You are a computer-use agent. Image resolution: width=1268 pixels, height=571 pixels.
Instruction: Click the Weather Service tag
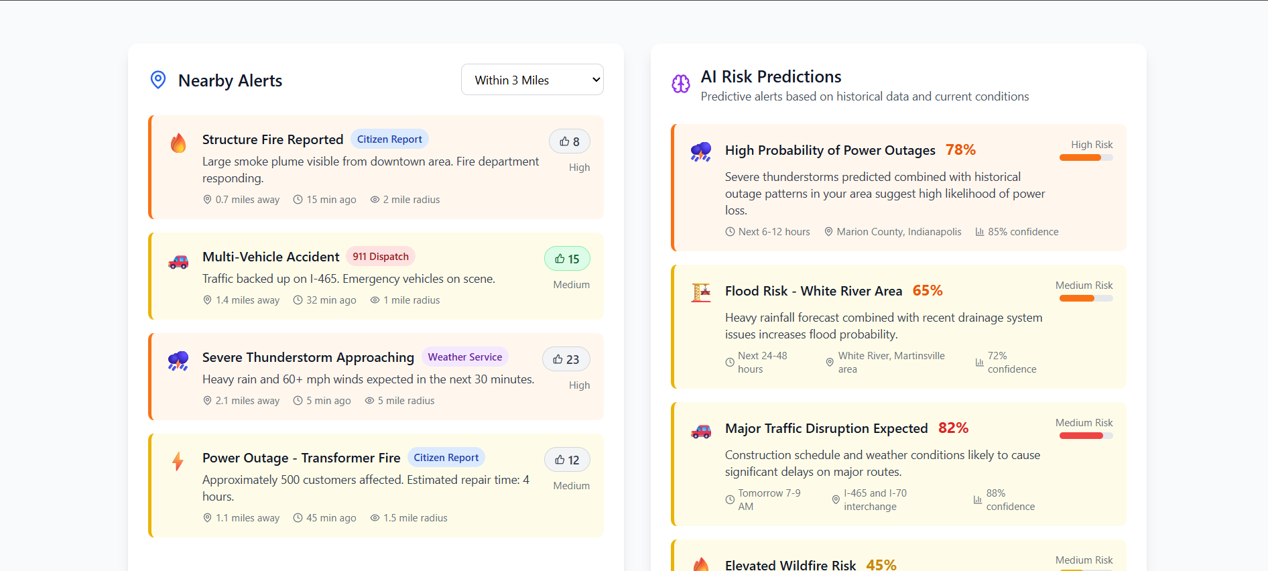click(x=465, y=357)
